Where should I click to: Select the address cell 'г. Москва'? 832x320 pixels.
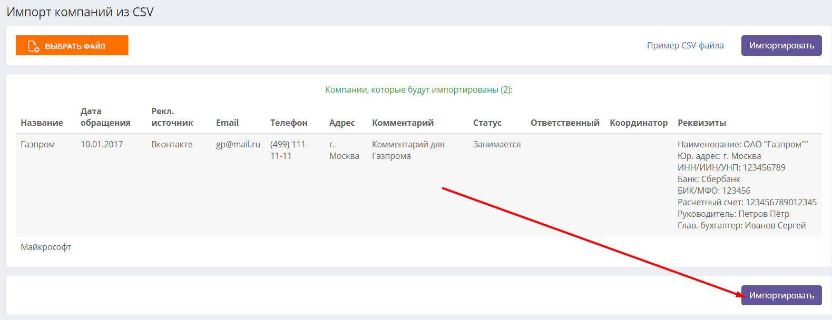tap(344, 150)
